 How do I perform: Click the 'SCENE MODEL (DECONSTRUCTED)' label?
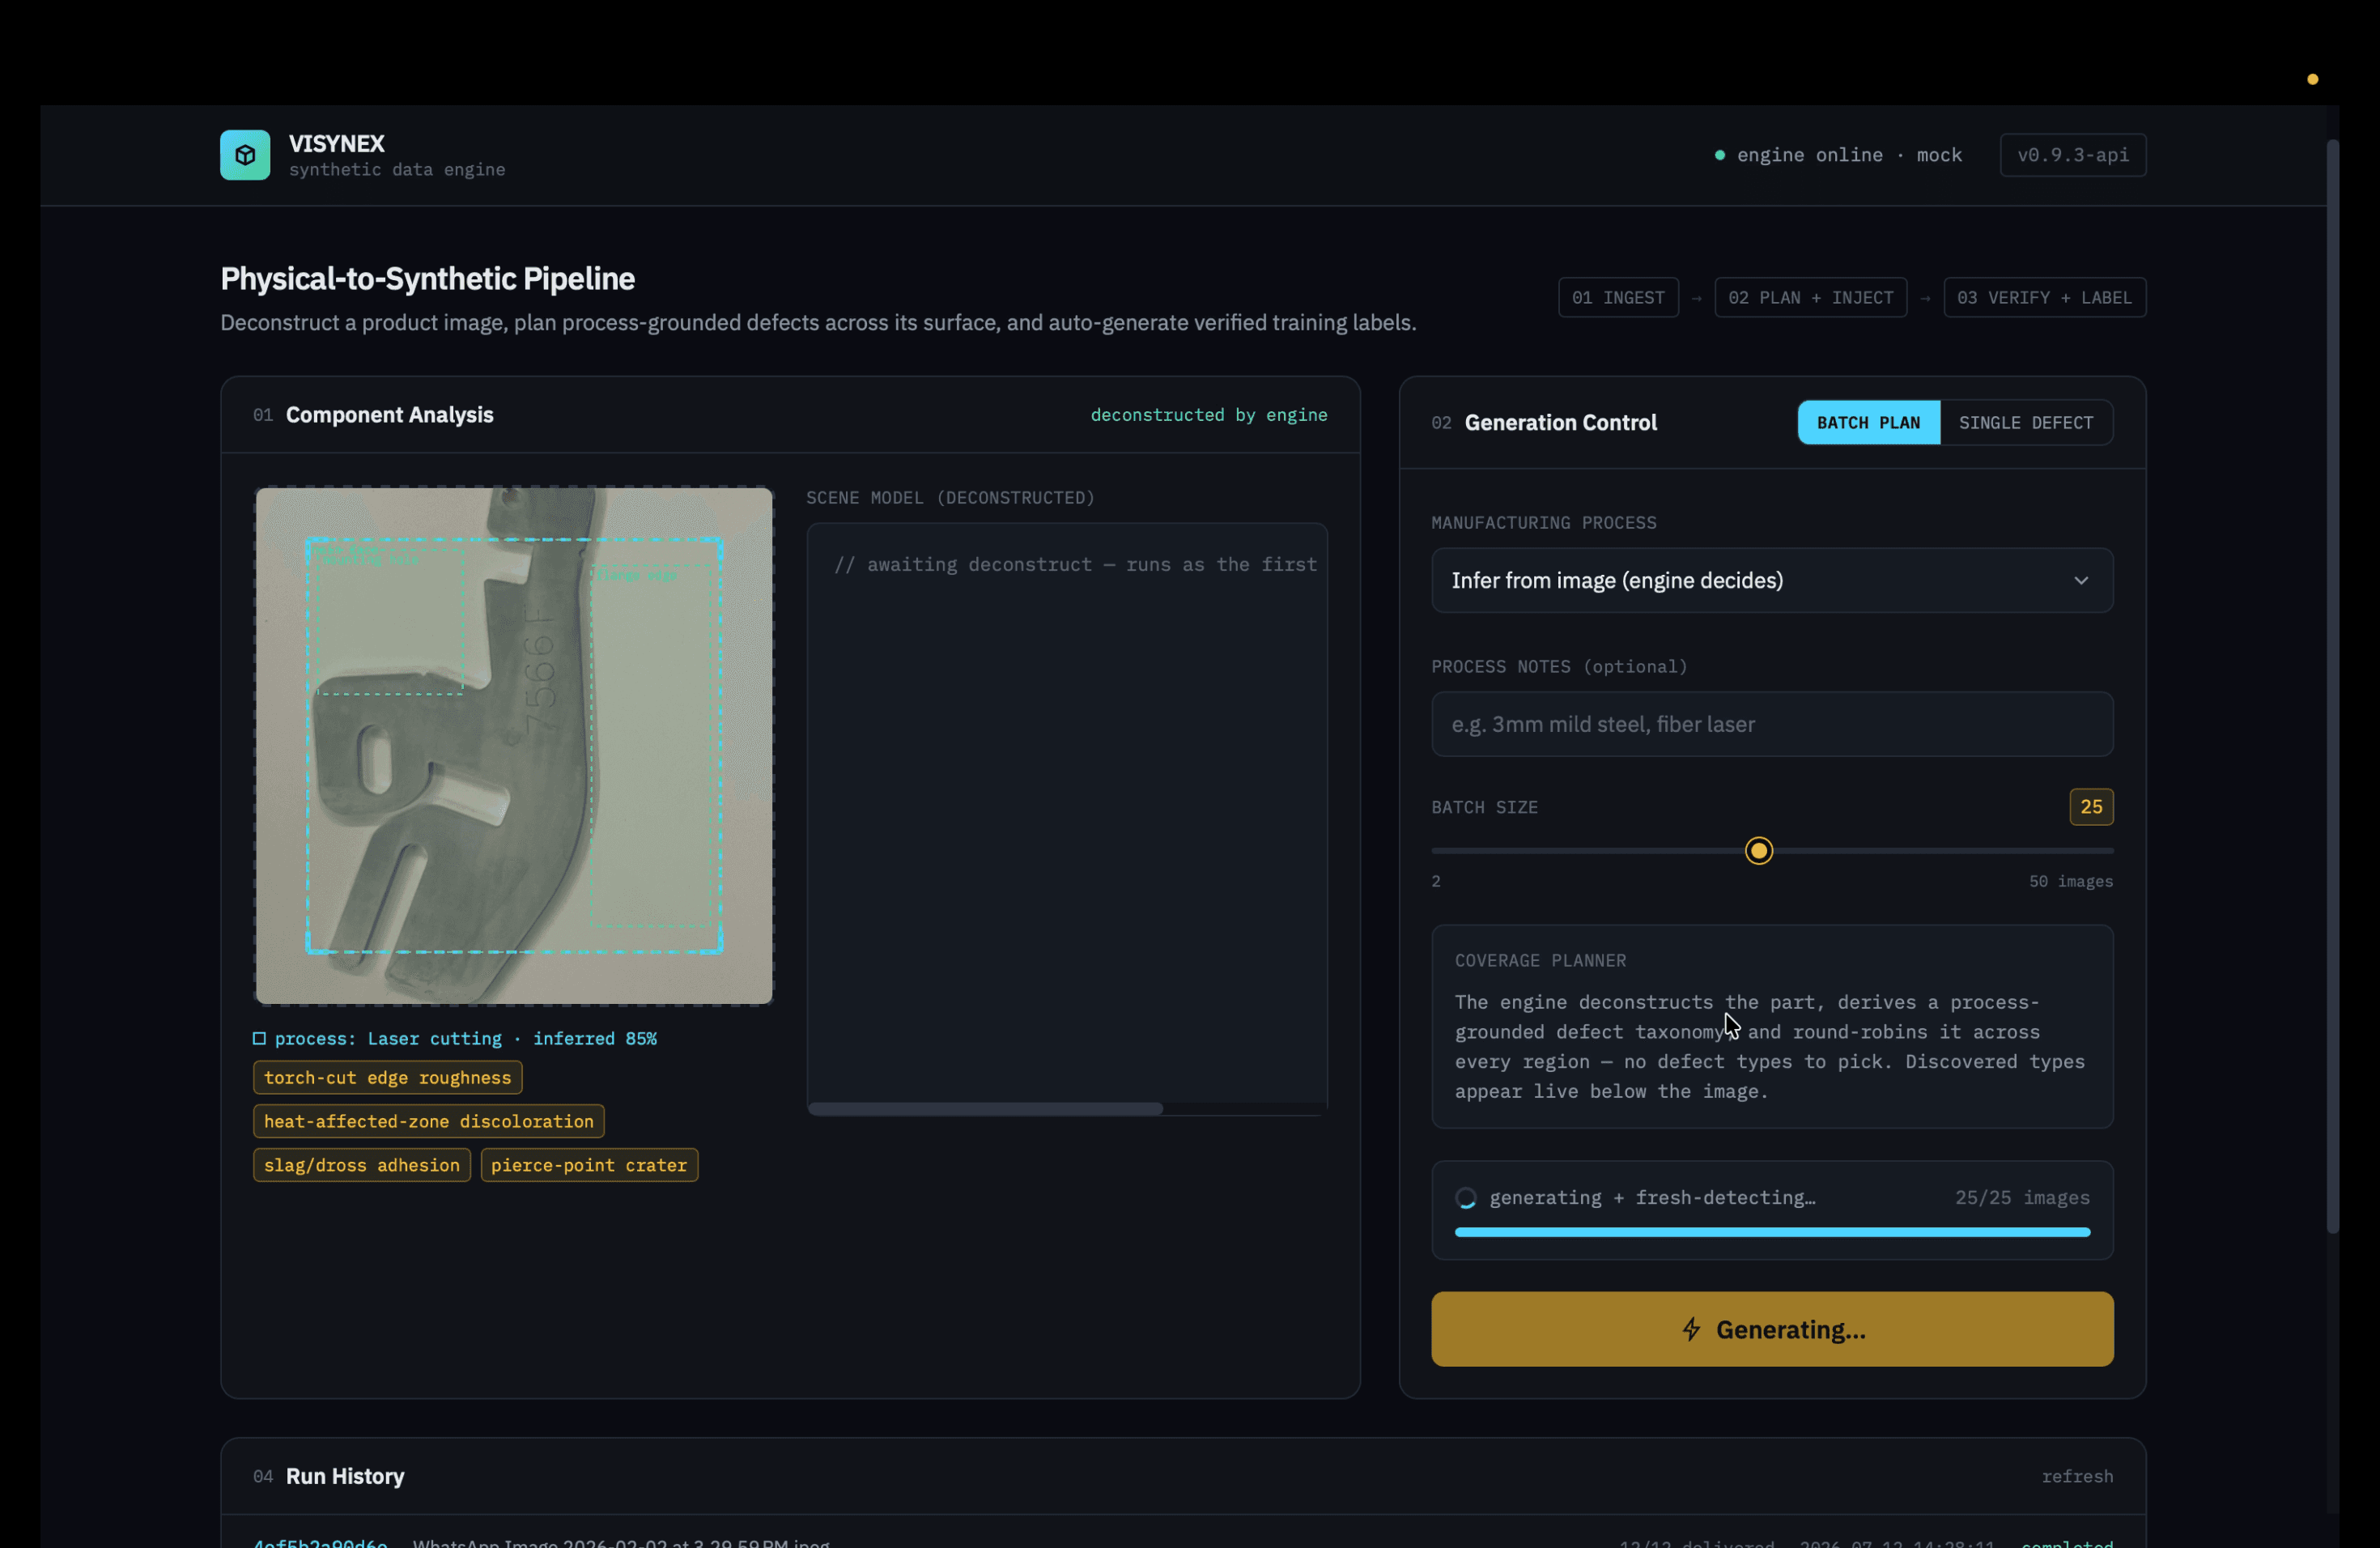950,498
